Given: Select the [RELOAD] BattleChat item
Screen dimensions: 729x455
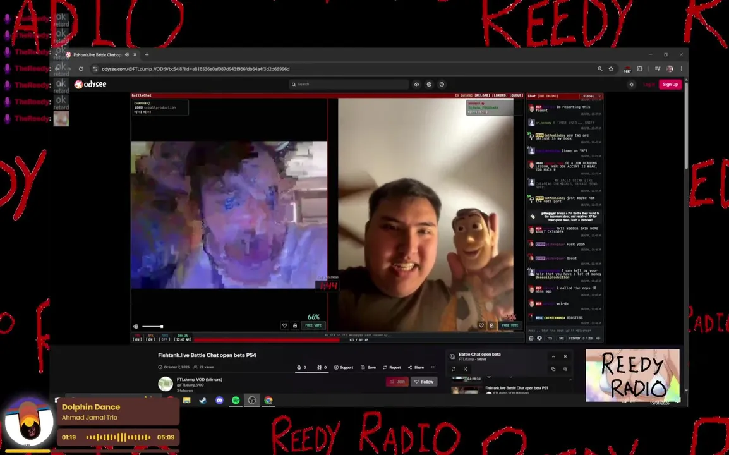Looking at the screenshot, I should coord(481,95).
